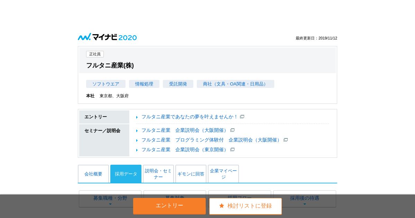Jump to 採用後の待遇 section
This screenshot has width=415, height=218.
pyautogui.click(x=305, y=199)
